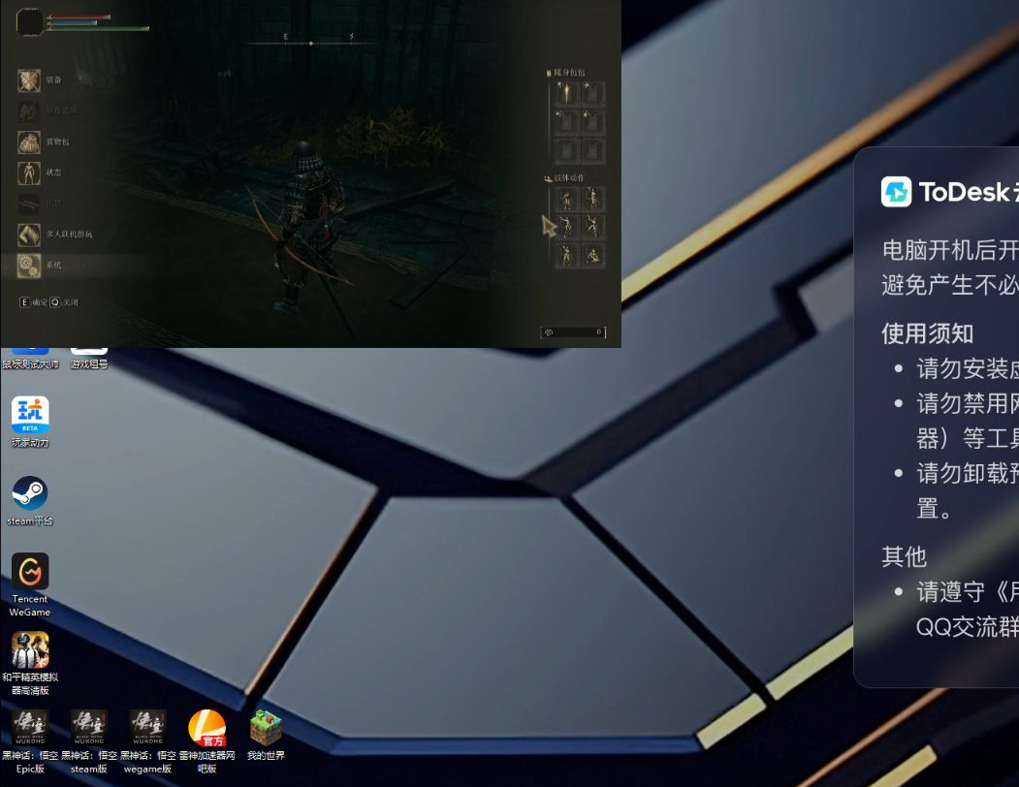Pick the middle-left 肢体动作 gesture slot

566,227
